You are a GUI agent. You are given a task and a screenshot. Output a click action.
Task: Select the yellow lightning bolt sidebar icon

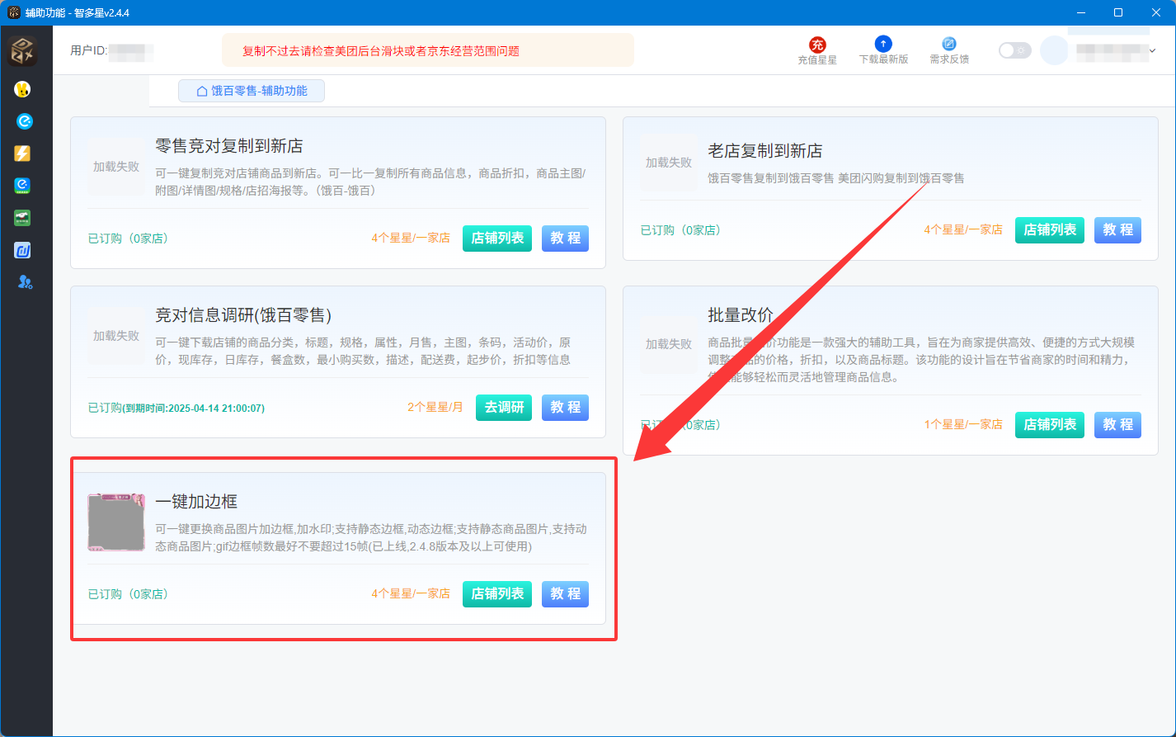pyautogui.click(x=23, y=154)
